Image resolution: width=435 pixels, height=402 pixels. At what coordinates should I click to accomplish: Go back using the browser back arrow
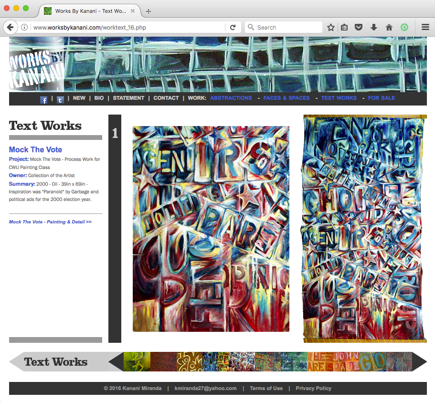click(10, 27)
